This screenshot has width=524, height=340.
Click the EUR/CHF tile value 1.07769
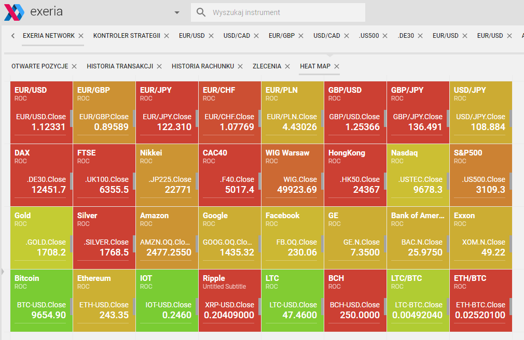(237, 127)
